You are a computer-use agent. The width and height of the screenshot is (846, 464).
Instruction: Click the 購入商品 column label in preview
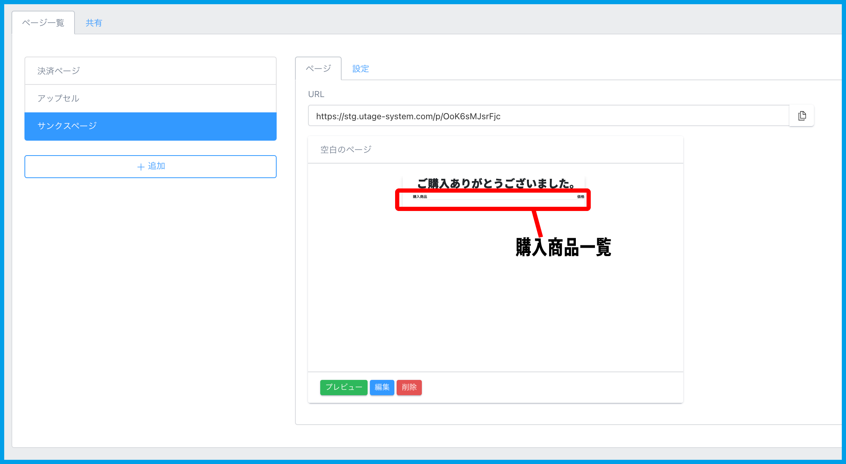click(420, 197)
